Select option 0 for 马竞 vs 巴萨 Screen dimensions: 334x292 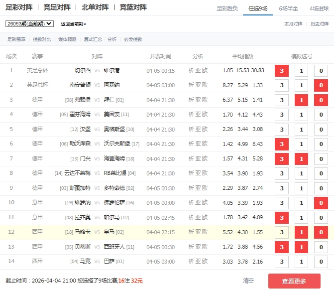321,262
